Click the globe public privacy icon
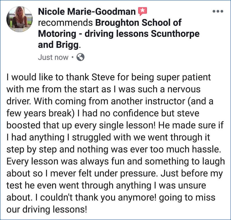 point(81,57)
